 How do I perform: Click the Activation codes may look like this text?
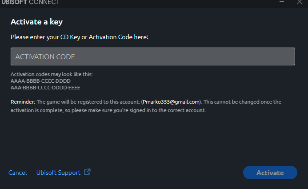[x=52, y=74]
